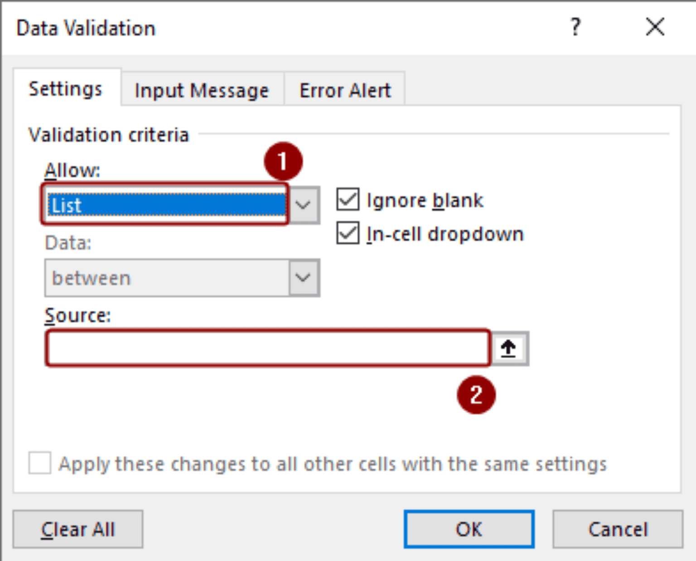Switch to the Input Message tab
This screenshot has width=696, height=561.
pyautogui.click(x=202, y=90)
